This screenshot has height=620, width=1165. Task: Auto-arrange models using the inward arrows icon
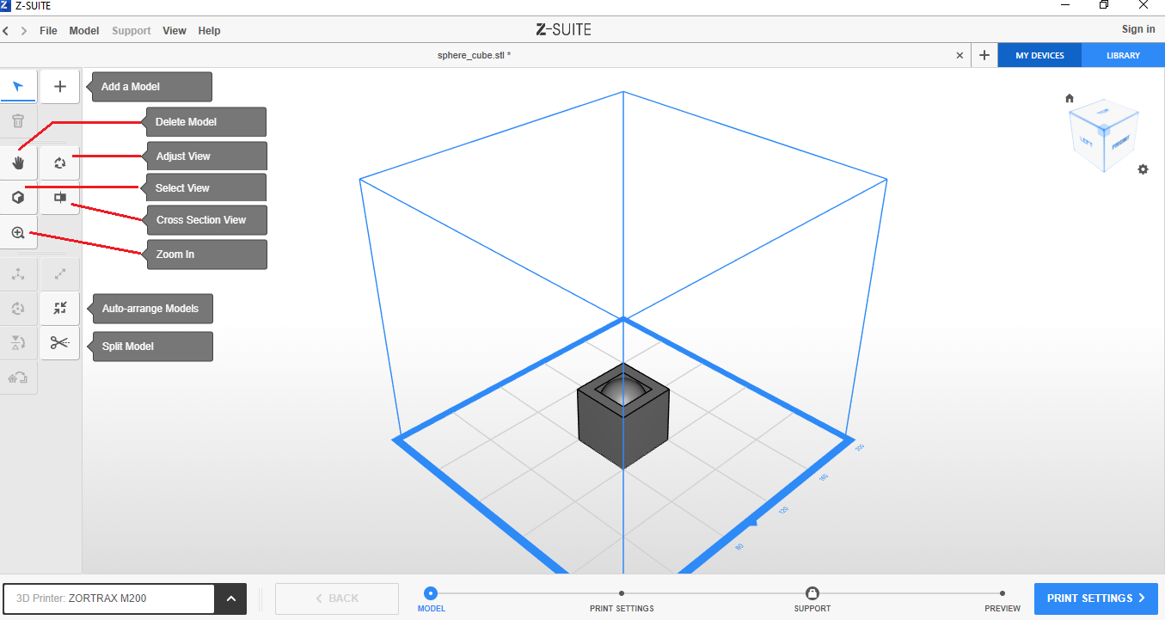tap(60, 308)
